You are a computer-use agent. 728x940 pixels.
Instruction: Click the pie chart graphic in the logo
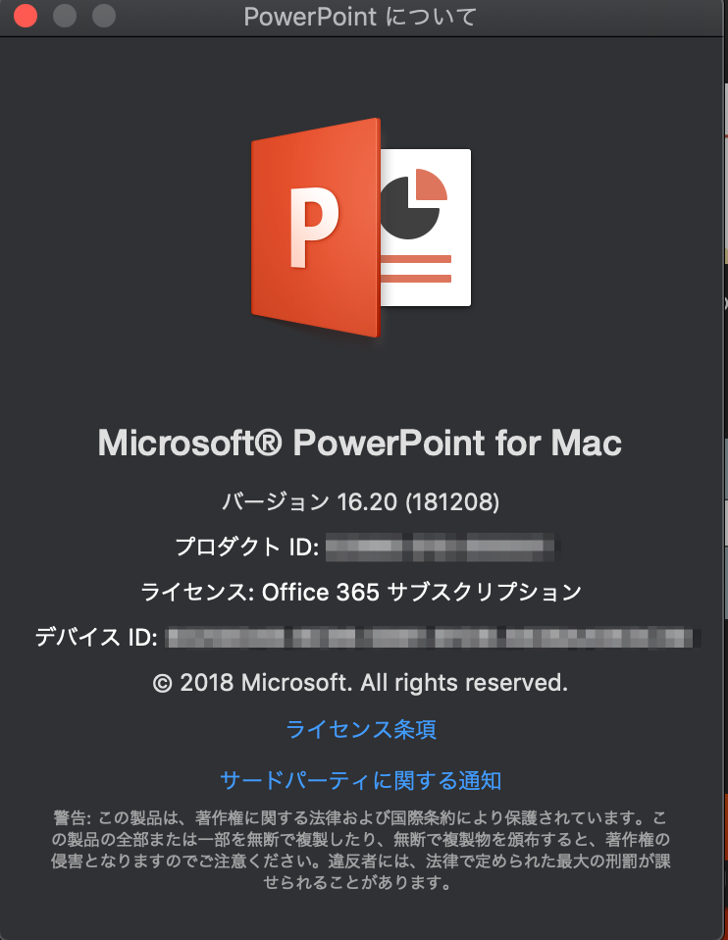pos(414,204)
